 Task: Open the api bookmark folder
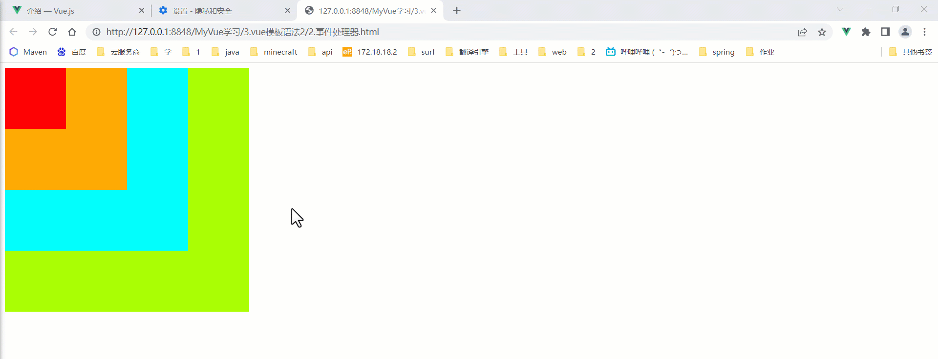click(x=320, y=52)
